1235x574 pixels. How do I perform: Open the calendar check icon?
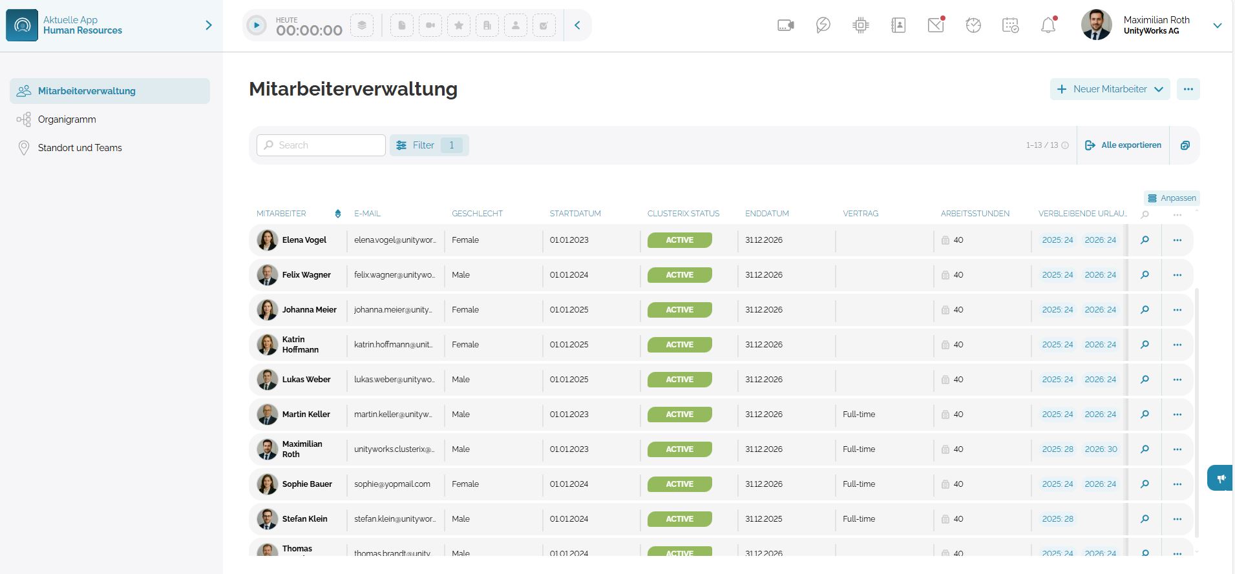(1011, 26)
